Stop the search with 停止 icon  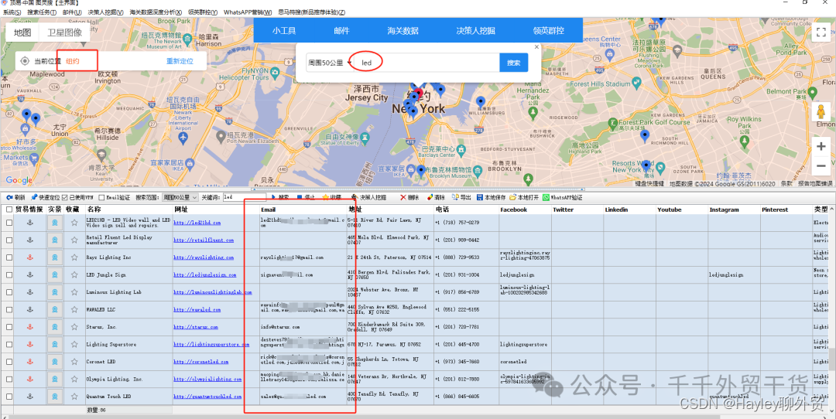(300, 197)
